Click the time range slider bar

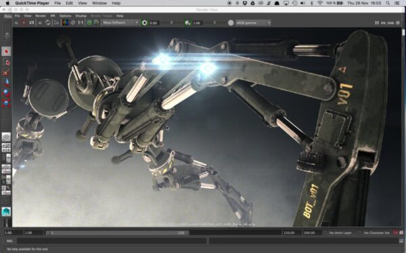tap(118, 233)
